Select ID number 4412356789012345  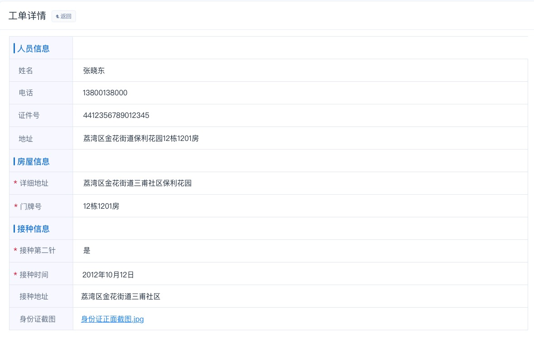[116, 115]
